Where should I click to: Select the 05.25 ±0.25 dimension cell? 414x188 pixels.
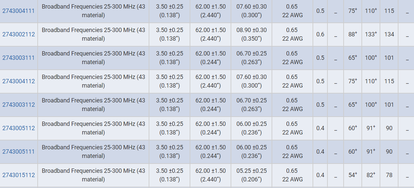[x=251, y=175]
